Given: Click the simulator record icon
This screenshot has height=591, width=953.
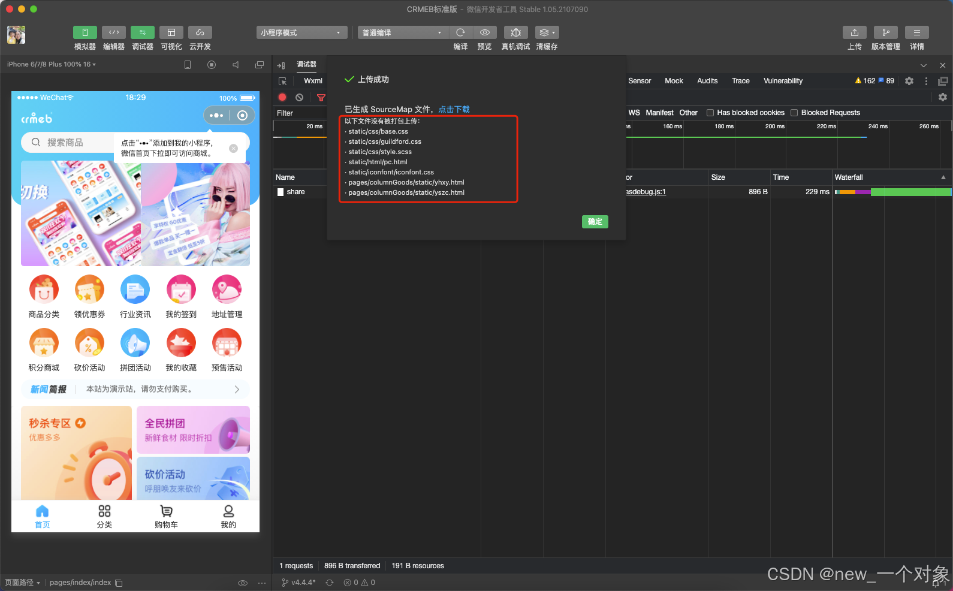Looking at the screenshot, I should pyautogui.click(x=212, y=65).
